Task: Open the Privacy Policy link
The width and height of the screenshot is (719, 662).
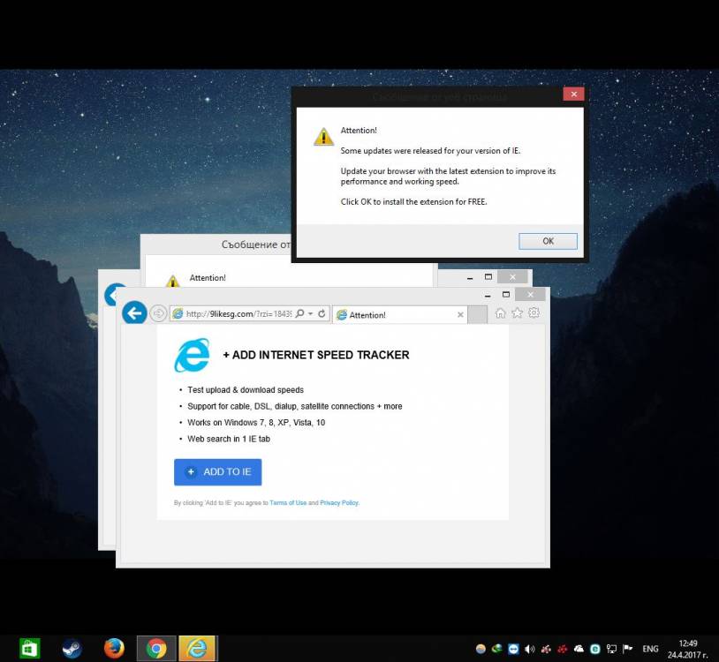Action: click(x=339, y=502)
